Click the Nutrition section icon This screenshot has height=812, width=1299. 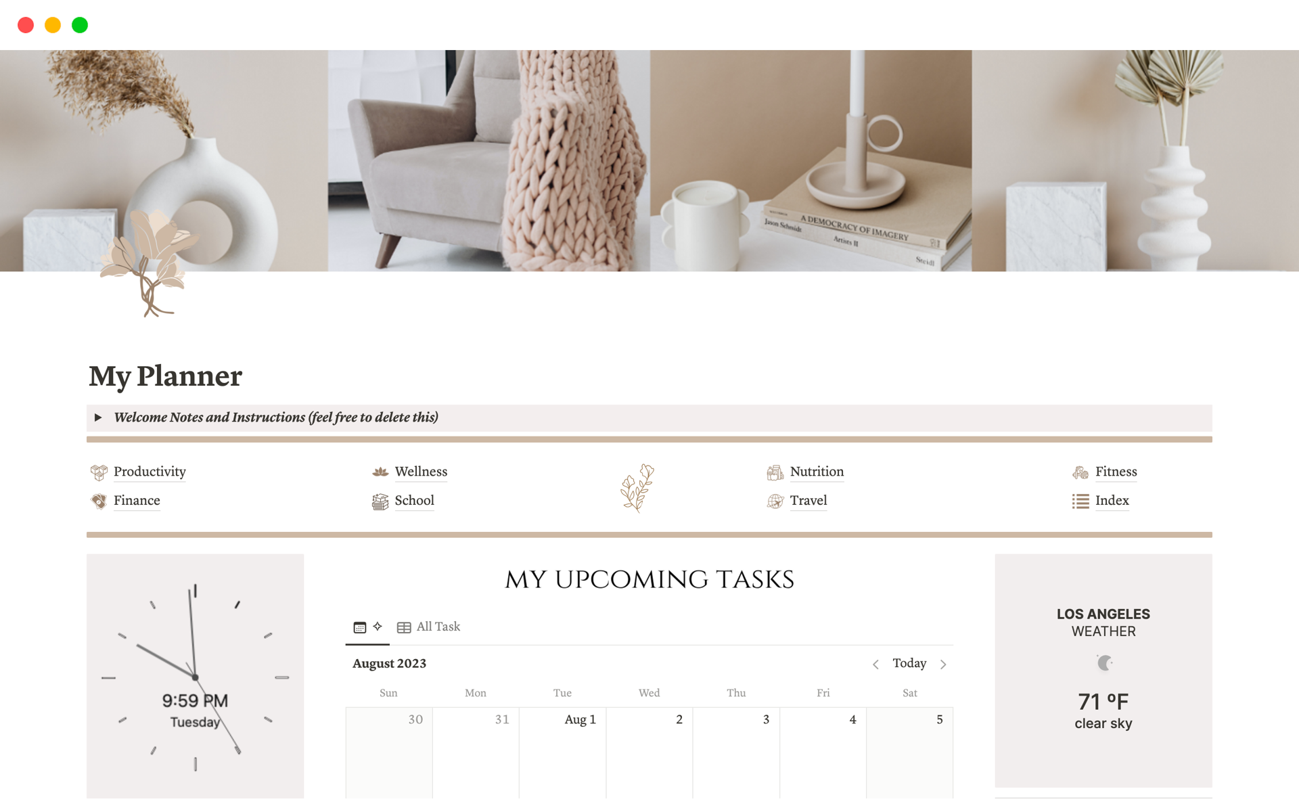tap(773, 470)
